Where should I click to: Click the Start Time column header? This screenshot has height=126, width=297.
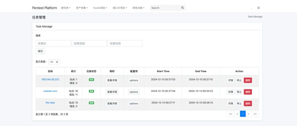(x=163, y=71)
